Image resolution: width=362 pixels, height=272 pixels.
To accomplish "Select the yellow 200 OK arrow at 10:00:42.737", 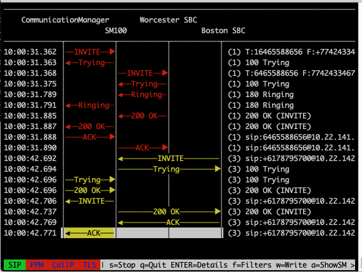I will pos(169,212).
